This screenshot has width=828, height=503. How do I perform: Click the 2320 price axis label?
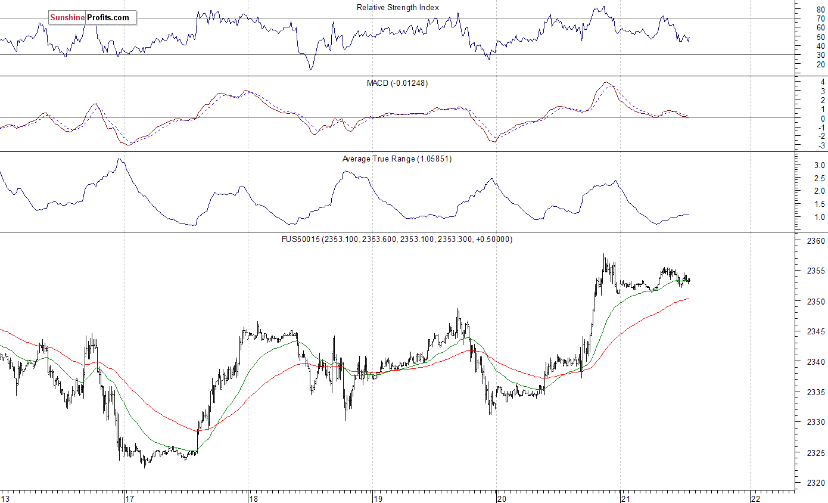(817, 483)
